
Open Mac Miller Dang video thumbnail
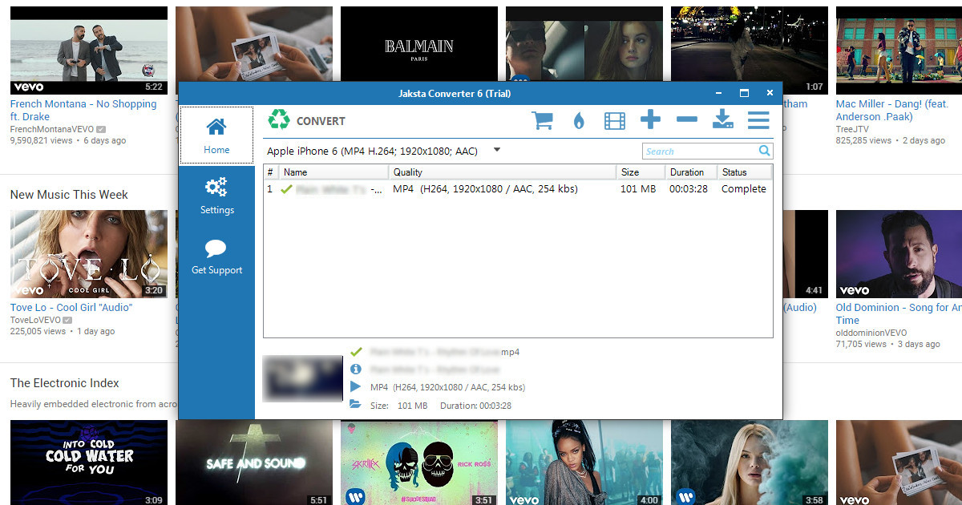(899, 50)
